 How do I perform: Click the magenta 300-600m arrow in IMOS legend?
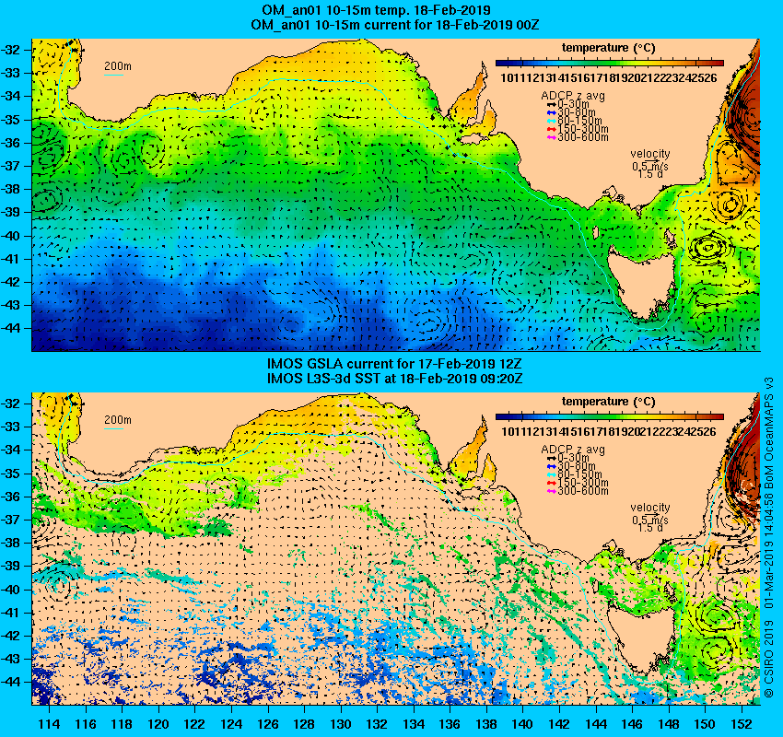point(551,491)
